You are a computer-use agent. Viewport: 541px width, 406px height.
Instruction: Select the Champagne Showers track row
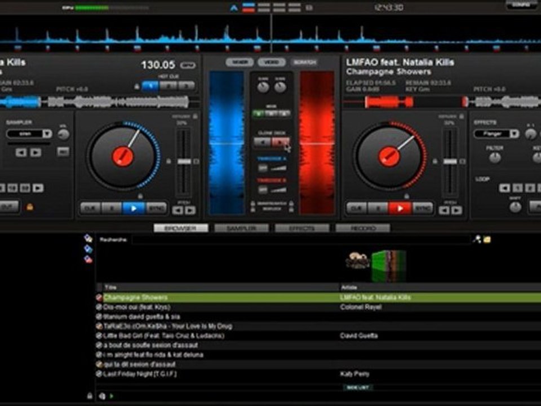318,298
